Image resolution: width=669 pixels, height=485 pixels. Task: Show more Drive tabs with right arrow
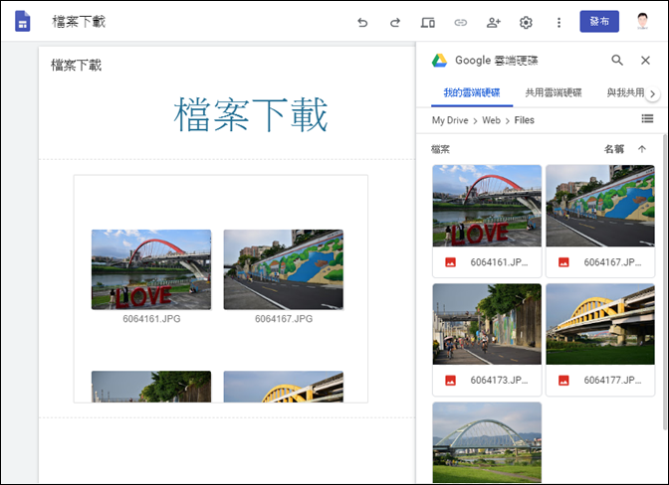click(652, 93)
